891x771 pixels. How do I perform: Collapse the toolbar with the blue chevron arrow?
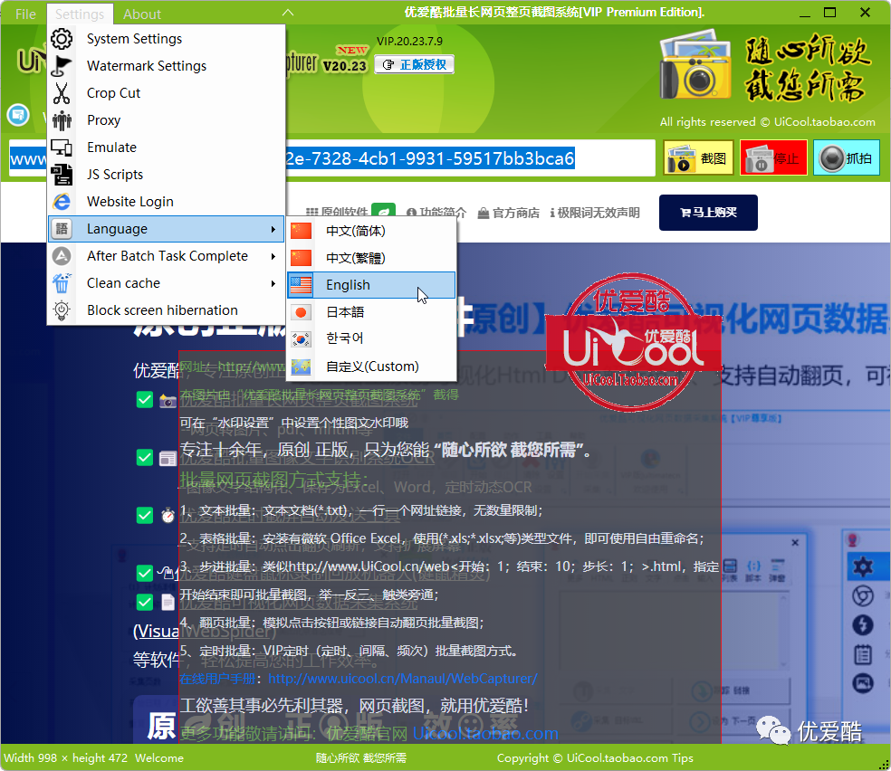[x=288, y=13]
